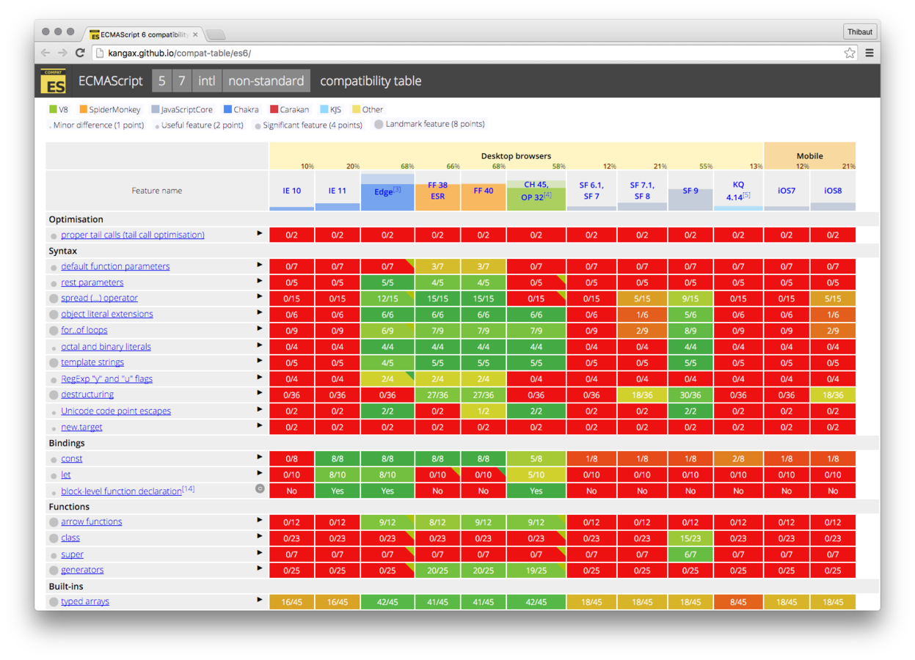Click landmark feature marker beside typed arrays
The image size is (915, 660).
[x=54, y=602]
